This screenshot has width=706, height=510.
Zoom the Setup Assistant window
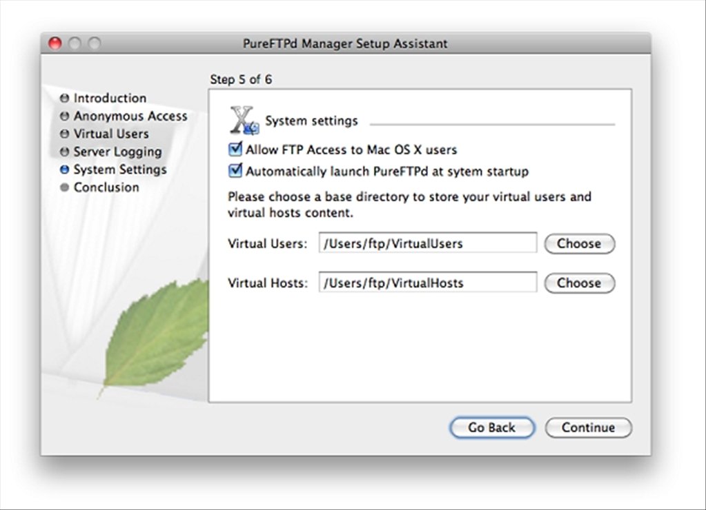[x=94, y=43]
